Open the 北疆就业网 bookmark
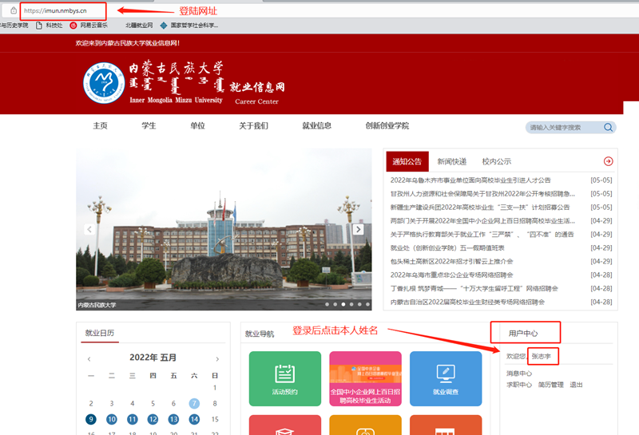639x435 pixels. [139, 26]
